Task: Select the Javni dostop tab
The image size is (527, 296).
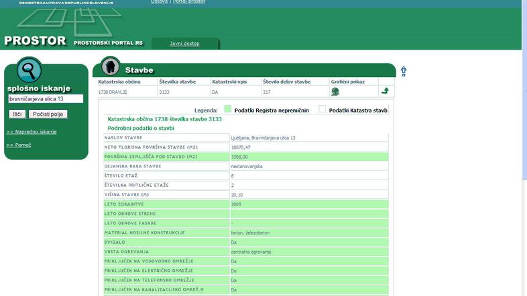Action: point(184,44)
